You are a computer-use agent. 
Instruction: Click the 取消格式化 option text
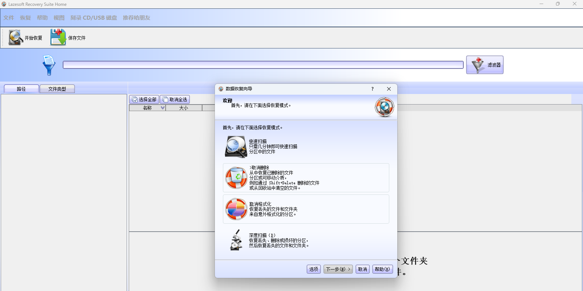pyautogui.click(x=273, y=209)
